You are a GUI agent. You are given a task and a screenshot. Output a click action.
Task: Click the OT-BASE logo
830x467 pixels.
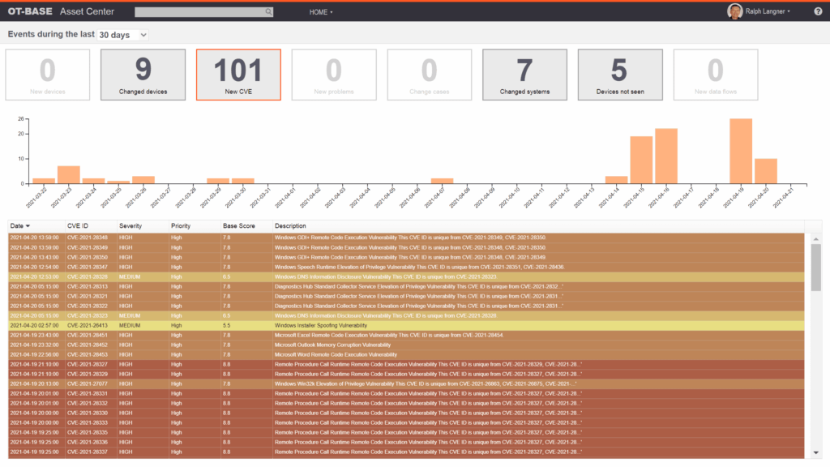[x=31, y=12]
